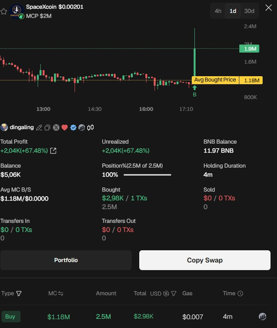Viewport: 277px width, 328px height.
Task: Open the SpaceXcoin token logo
Action: tap(17, 11)
